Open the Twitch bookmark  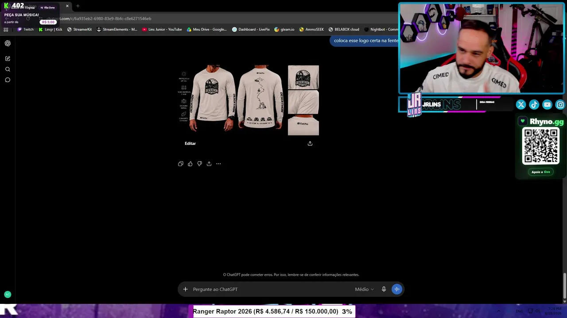click(x=25, y=30)
